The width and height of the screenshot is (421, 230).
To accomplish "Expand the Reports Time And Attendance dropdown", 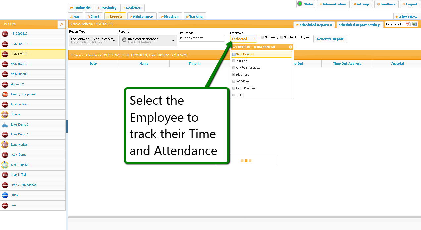I will 148,40.
